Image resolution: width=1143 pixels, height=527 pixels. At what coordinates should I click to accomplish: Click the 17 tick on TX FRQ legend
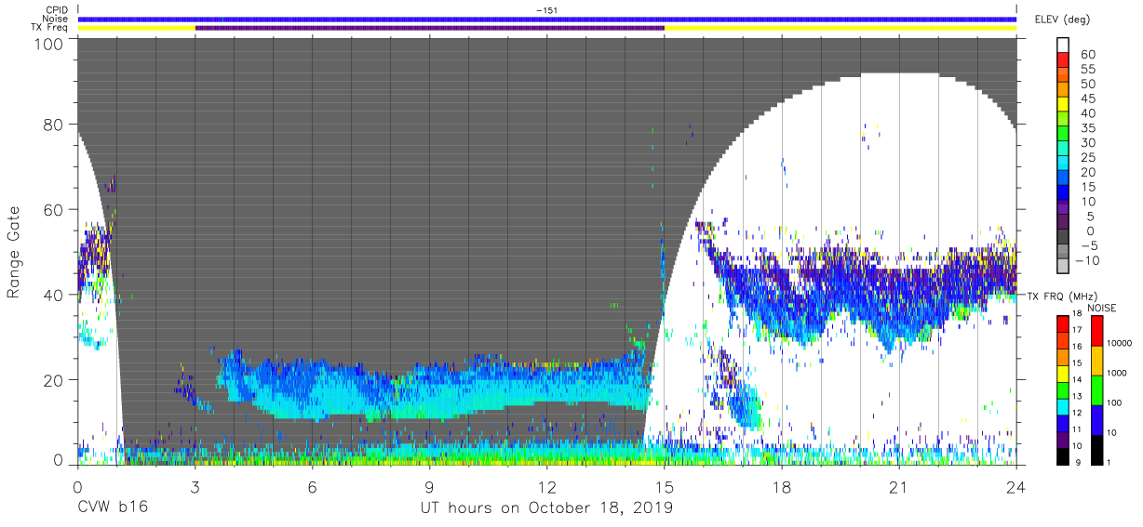click(1079, 330)
